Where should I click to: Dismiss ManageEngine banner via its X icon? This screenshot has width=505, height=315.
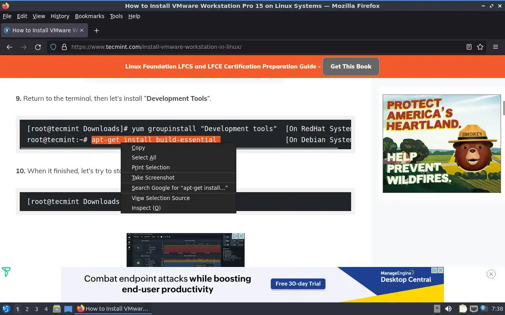[441, 270]
